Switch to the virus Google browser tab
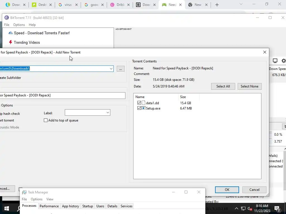Image resolution: width=286 pixels, height=214 pixels. click(68, 5)
